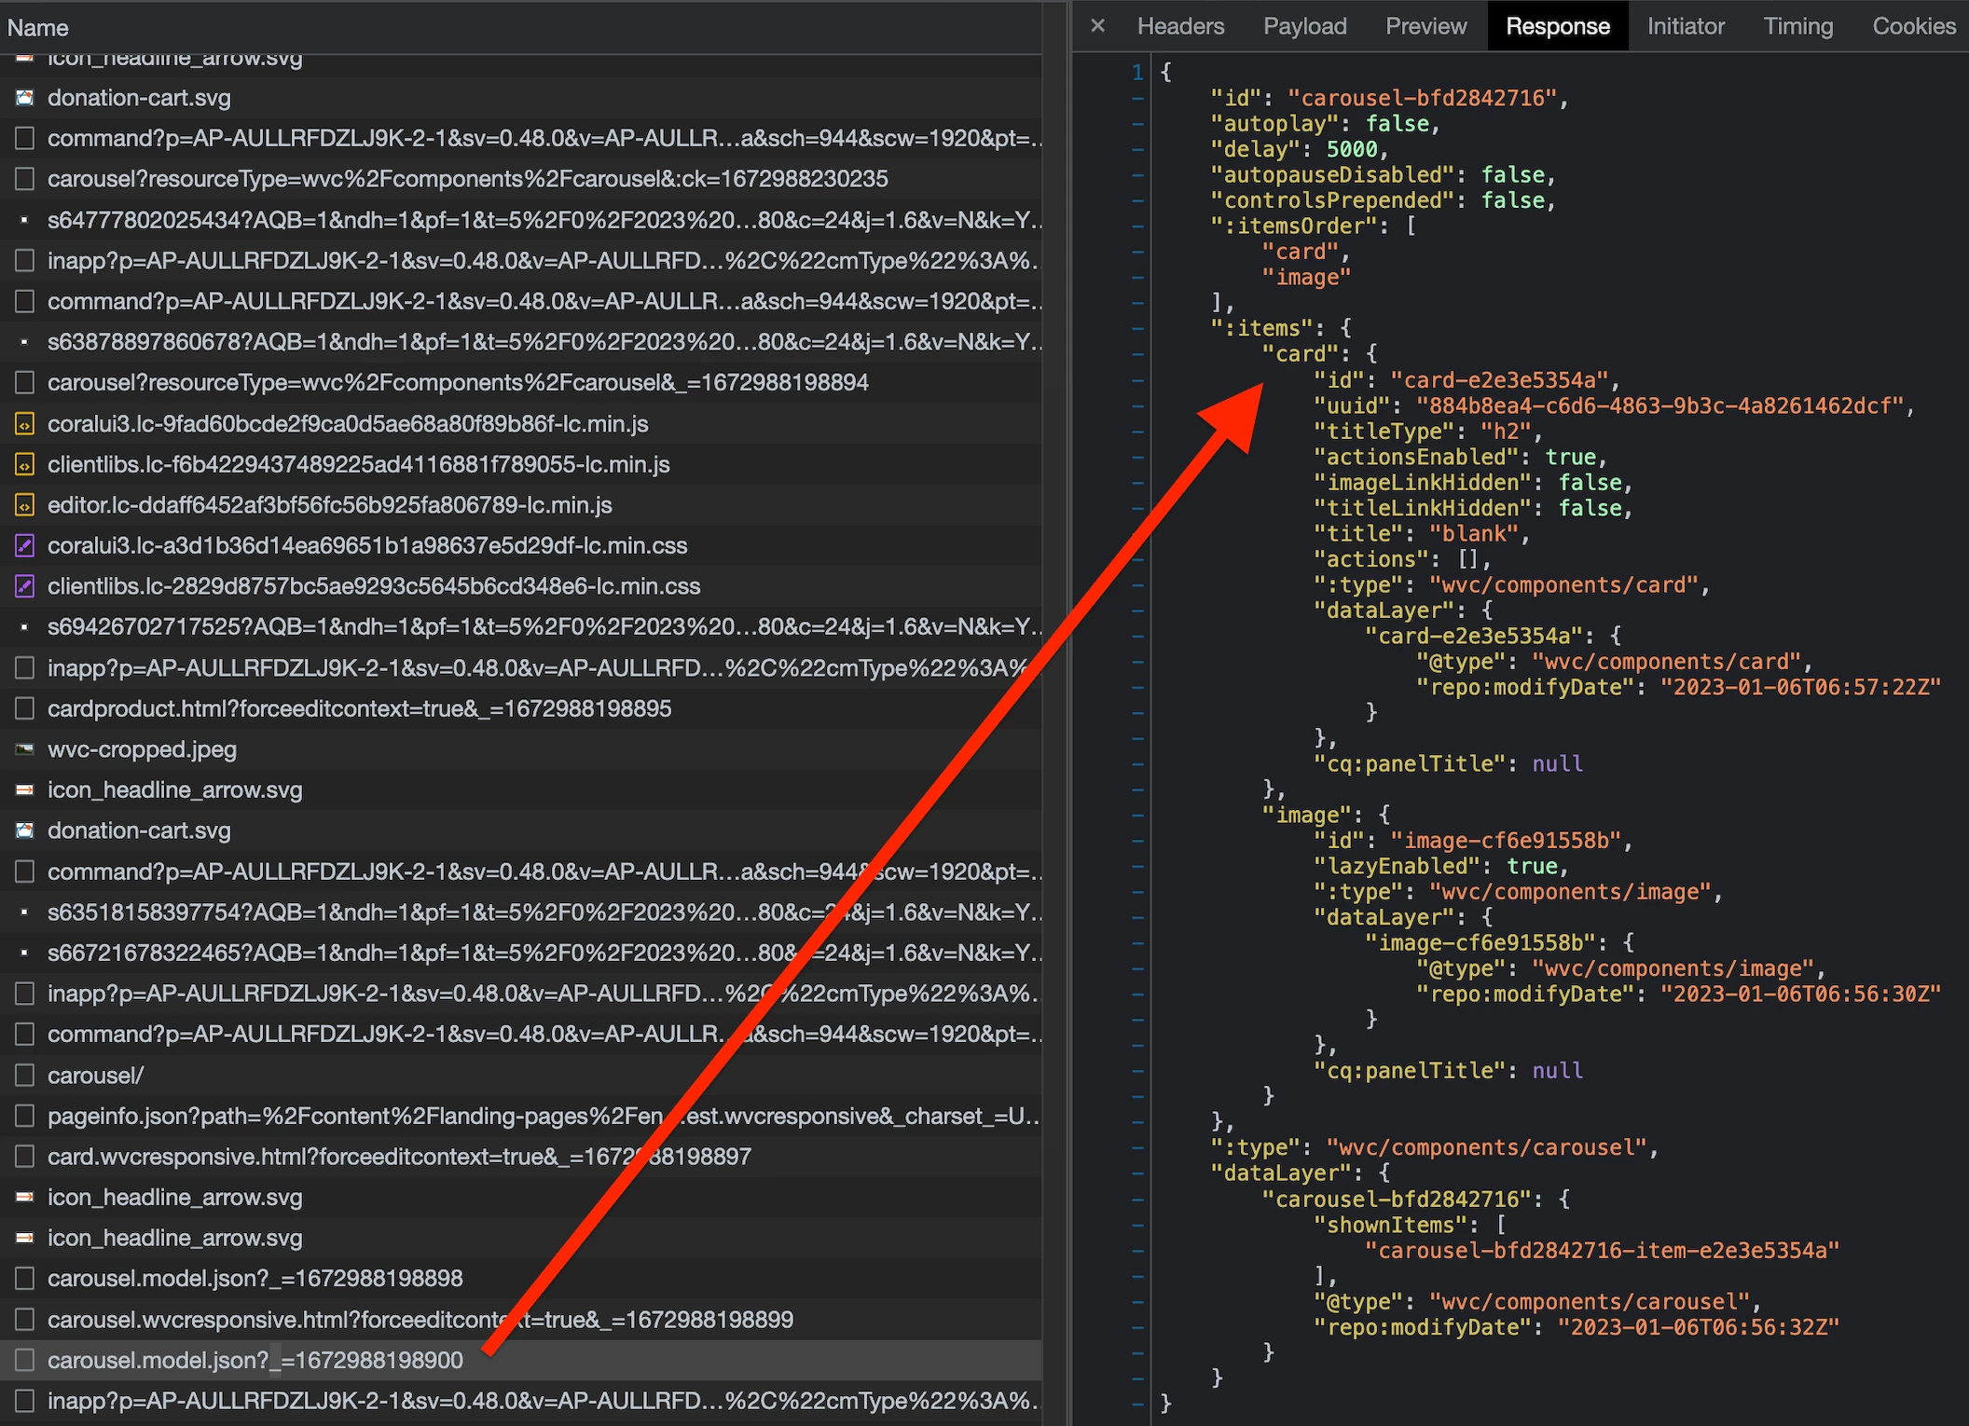Click the clientlibs min.js script file icon

[25, 464]
